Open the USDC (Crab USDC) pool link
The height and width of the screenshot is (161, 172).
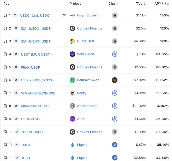pyautogui.click(x=35, y=15)
